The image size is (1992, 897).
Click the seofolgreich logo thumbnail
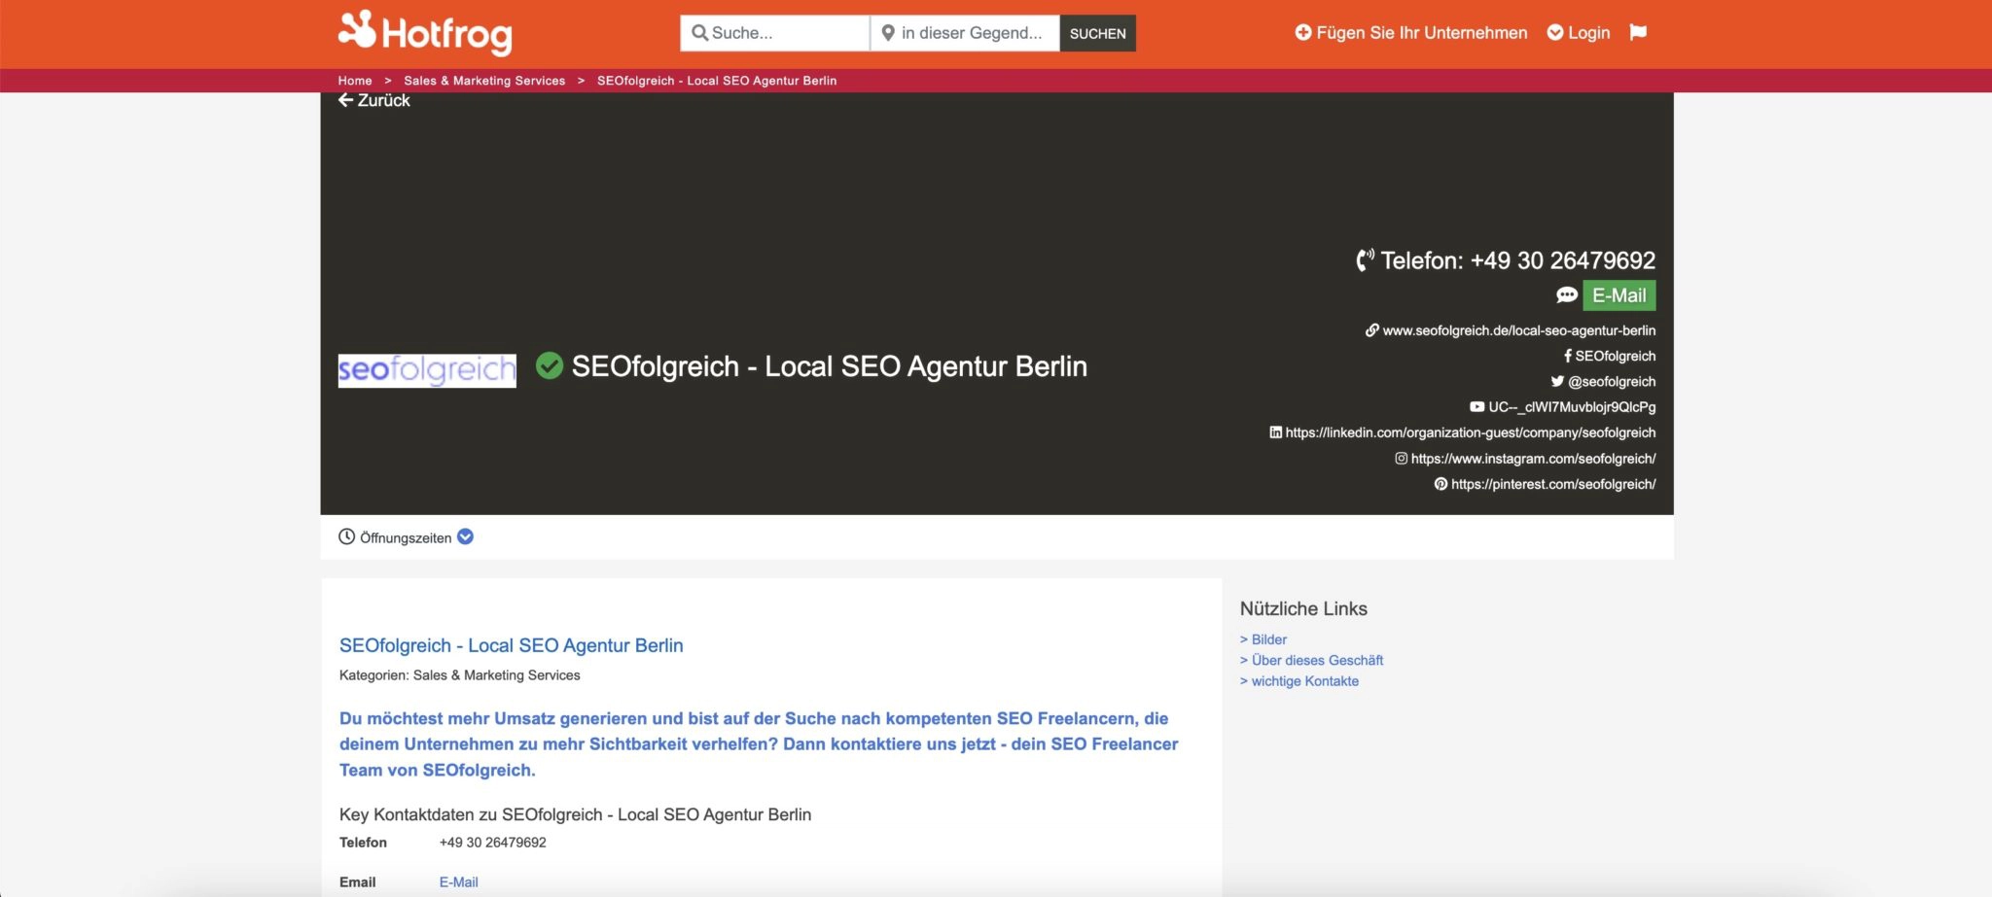click(x=427, y=370)
